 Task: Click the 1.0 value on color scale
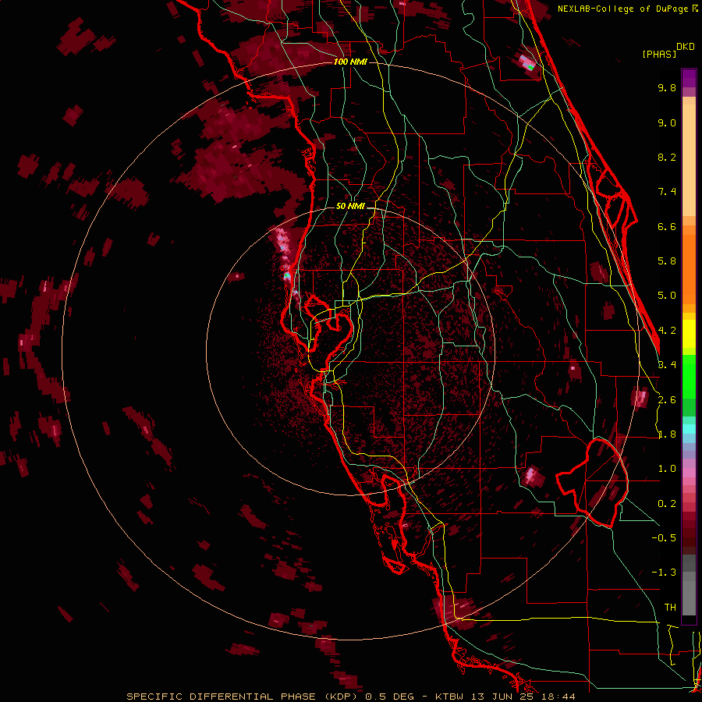click(x=667, y=469)
